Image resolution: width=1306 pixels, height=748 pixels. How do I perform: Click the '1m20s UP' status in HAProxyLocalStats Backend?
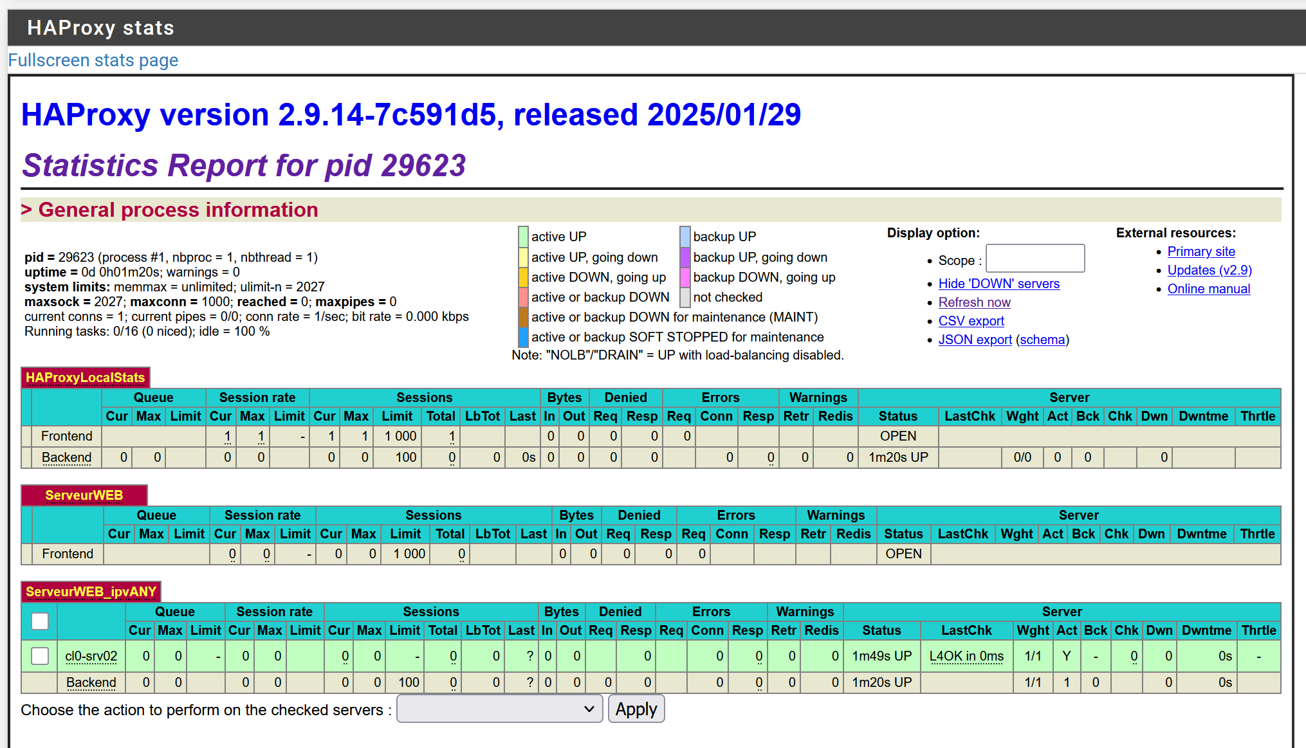coord(898,457)
